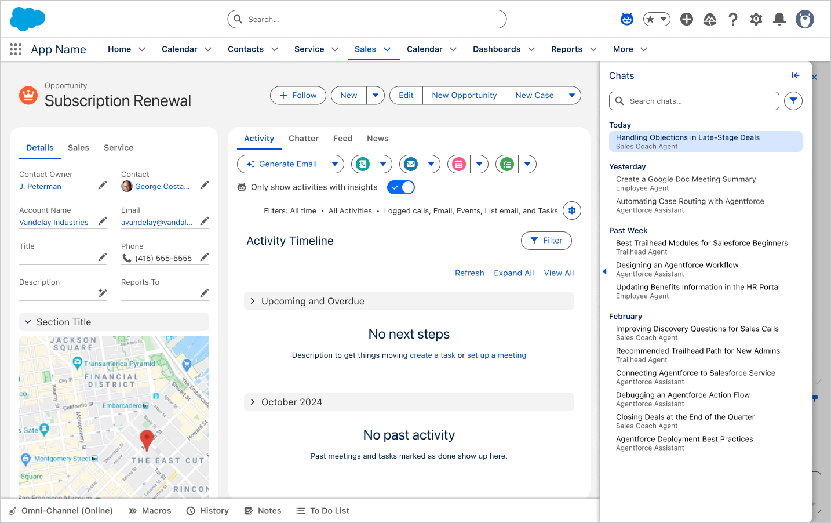The height and width of the screenshot is (523, 831).
Task: Click the Generate Email button
Action: 282,164
